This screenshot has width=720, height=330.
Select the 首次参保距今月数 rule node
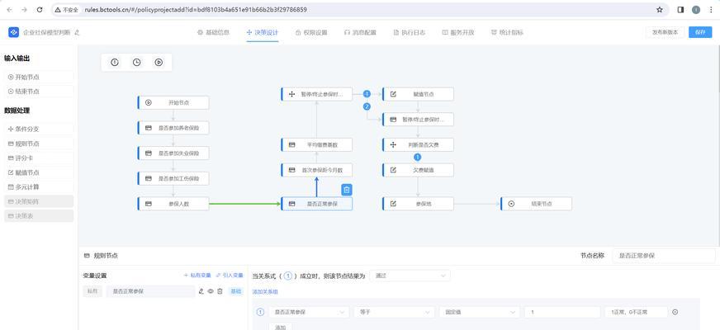tap(316, 170)
